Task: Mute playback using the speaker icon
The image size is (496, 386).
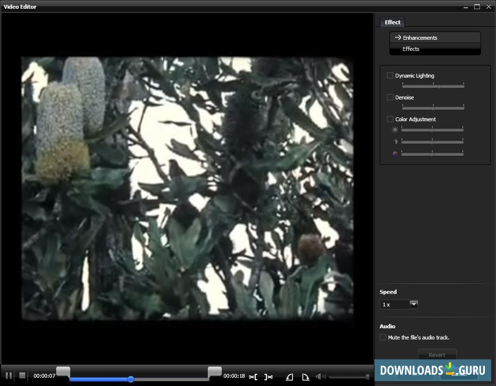Action: click(320, 376)
